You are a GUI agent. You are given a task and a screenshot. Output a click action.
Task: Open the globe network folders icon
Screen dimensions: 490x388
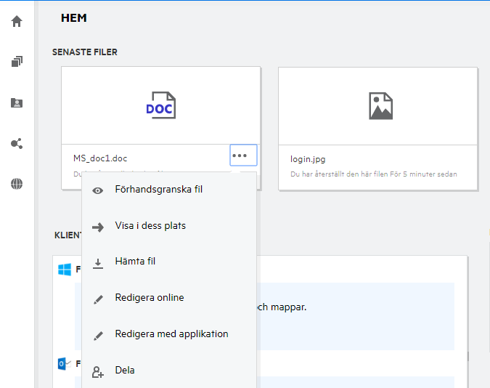[17, 184]
